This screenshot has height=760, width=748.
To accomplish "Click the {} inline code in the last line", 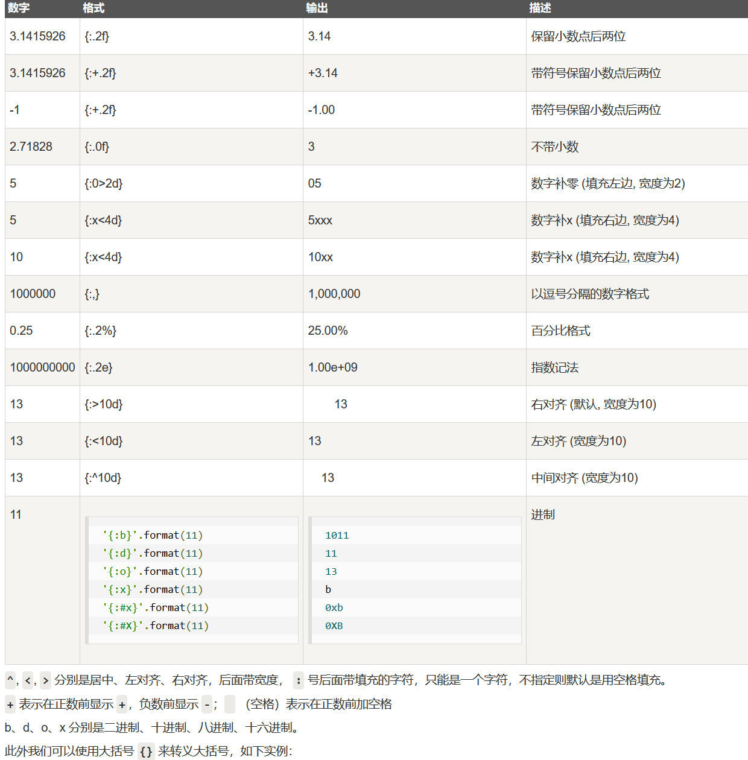I will 146,751.
